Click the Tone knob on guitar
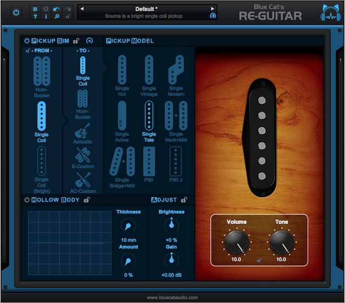Viewport: 345px width, 303px height. [x=282, y=242]
